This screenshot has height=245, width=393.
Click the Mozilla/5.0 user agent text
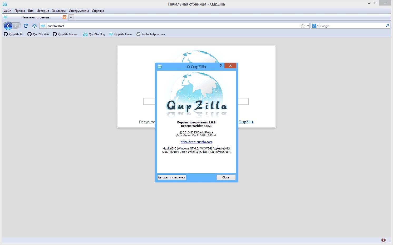click(196, 150)
